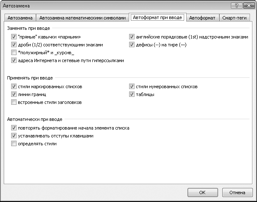Enable *полужирный* и _курсив_ checkbox
257x202 pixels.
[14, 53]
